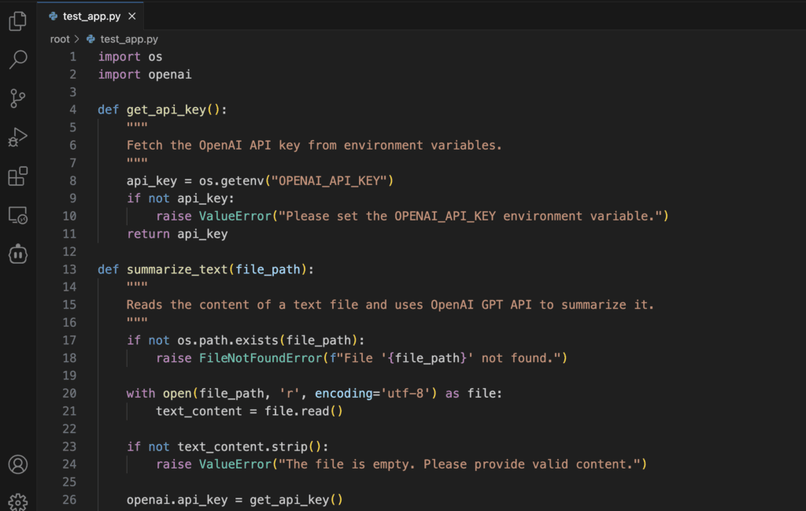The width and height of the screenshot is (806, 511).
Task: Click the root breadcrumb
Action: (x=60, y=39)
